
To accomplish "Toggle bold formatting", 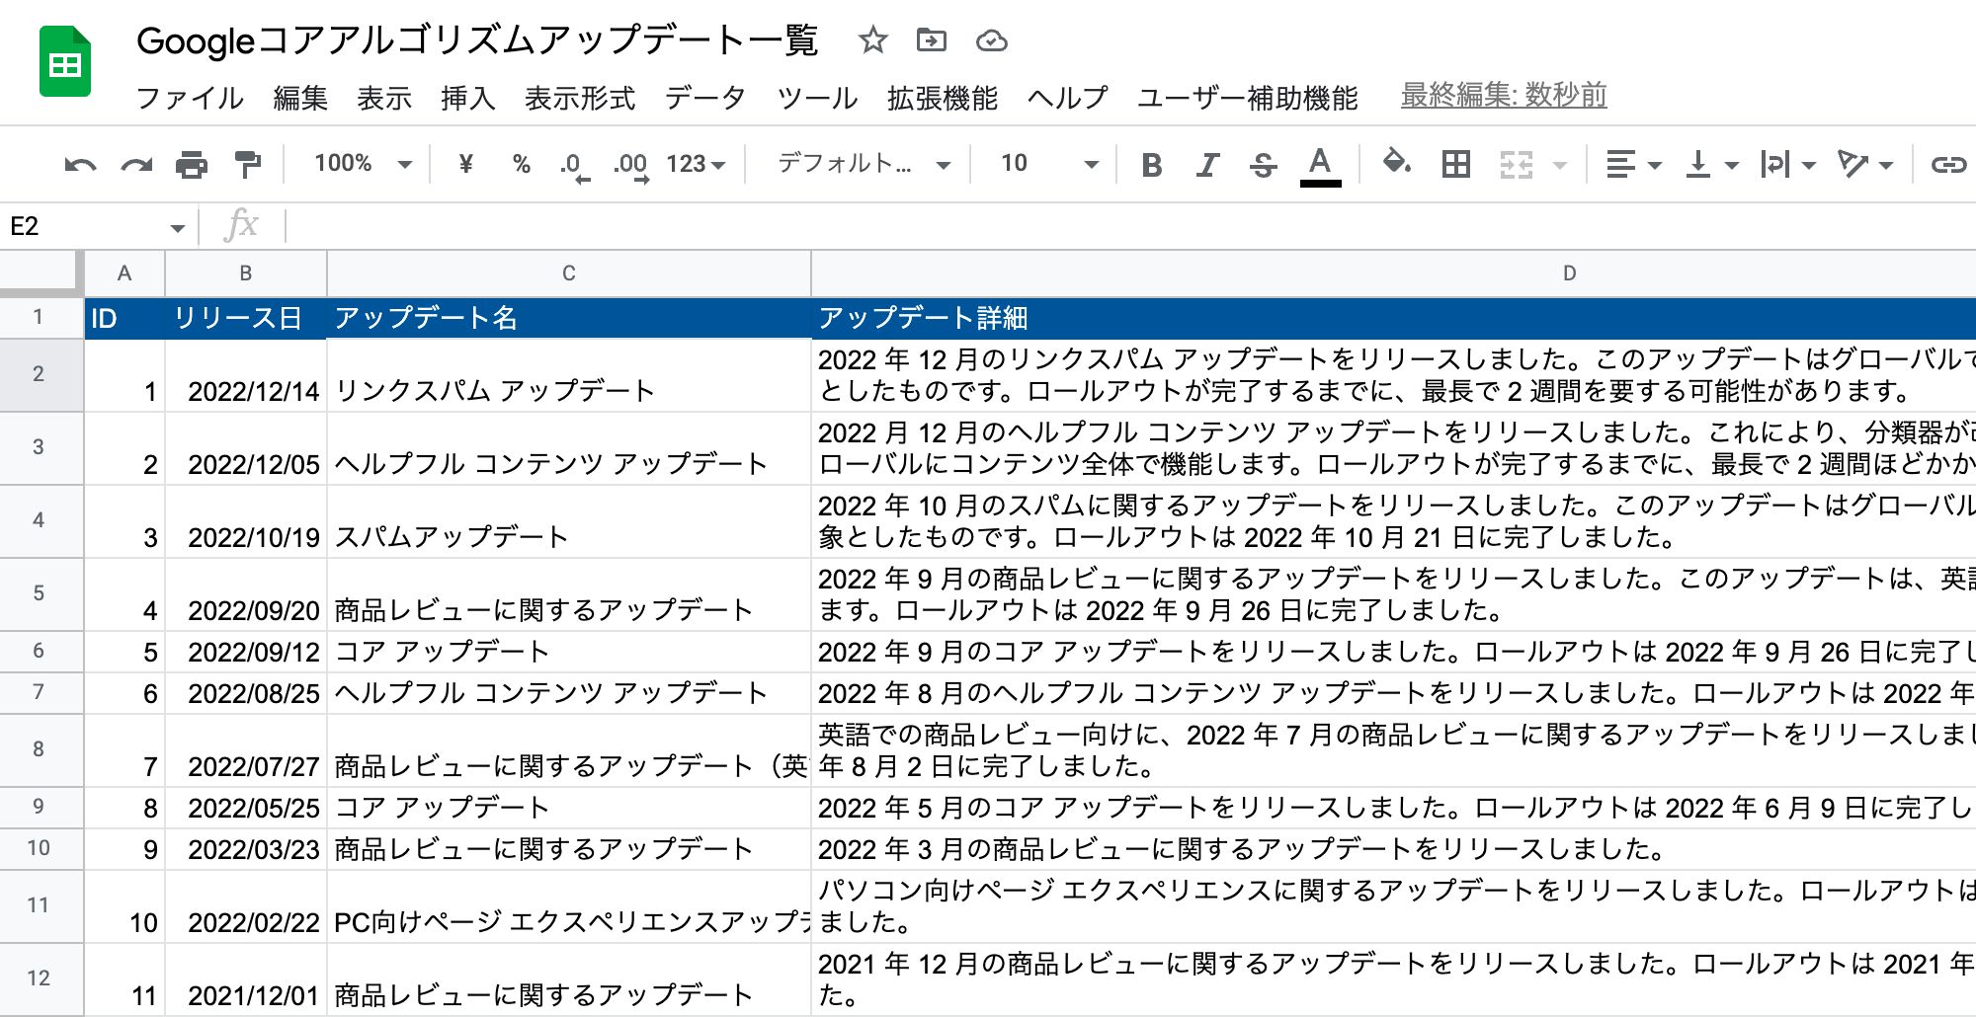I will click(1151, 165).
